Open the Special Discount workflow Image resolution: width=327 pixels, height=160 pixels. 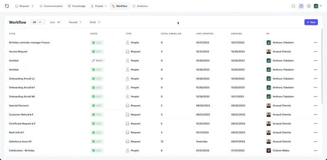[19, 106]
